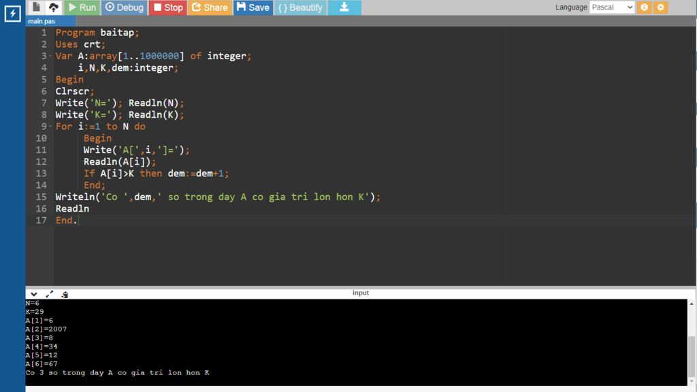697x392 pixels.
Task: Click the line 1 text 'Program baitap;'
Action: click(x=97, y=33)
